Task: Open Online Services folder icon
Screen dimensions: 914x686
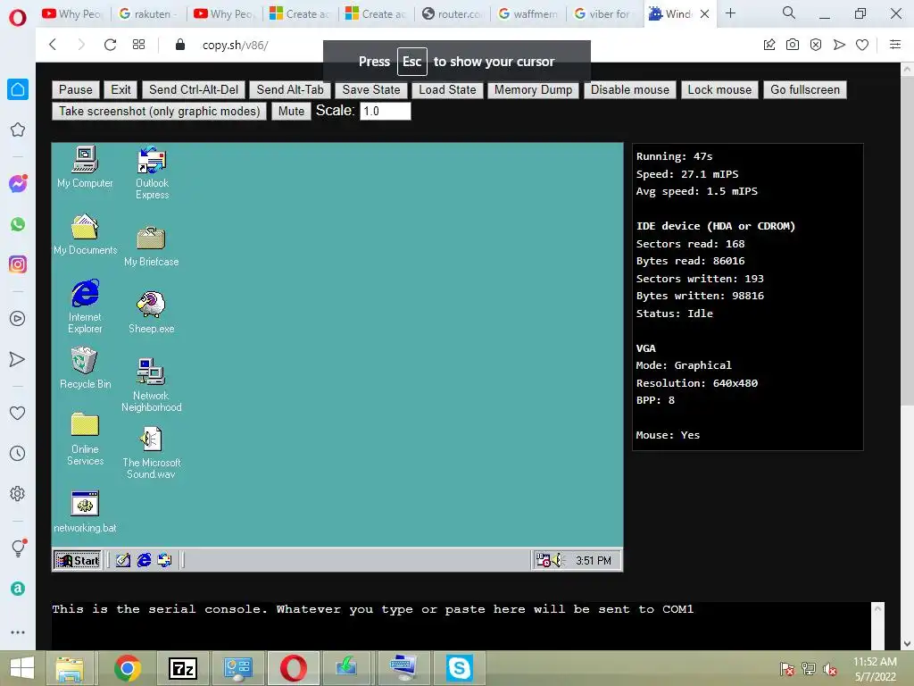Action: click(x=85, y=439)
